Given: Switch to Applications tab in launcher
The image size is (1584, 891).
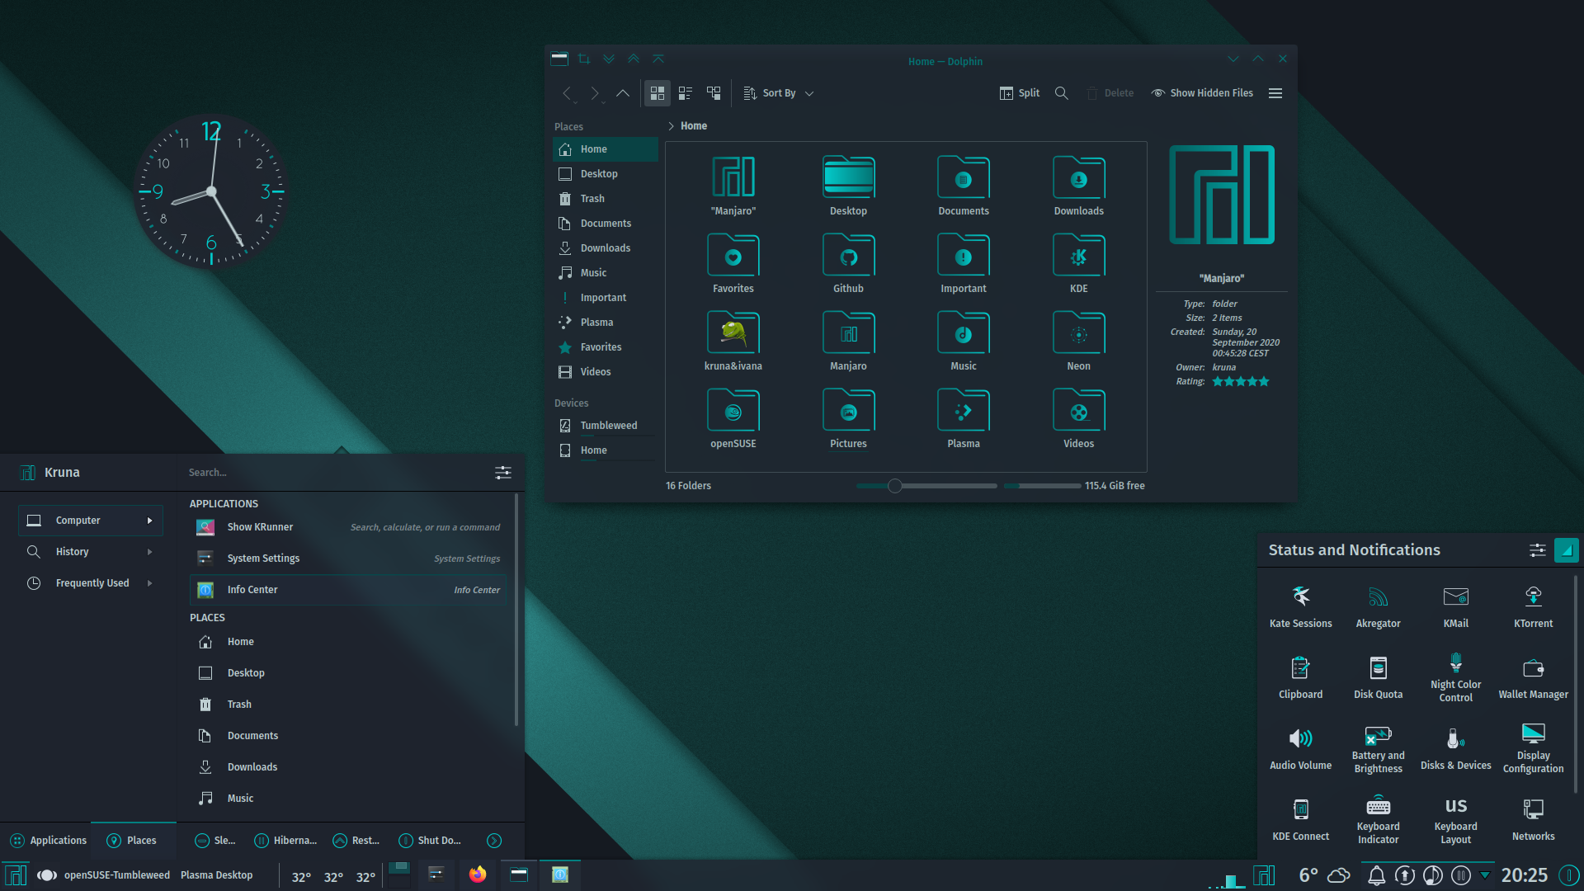Looking at the screenshot, I should click(x=48, y=841).
